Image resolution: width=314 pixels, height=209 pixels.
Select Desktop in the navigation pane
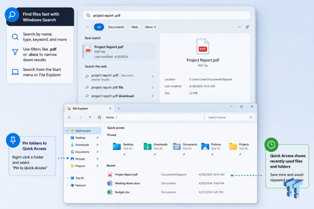point(81,138)
